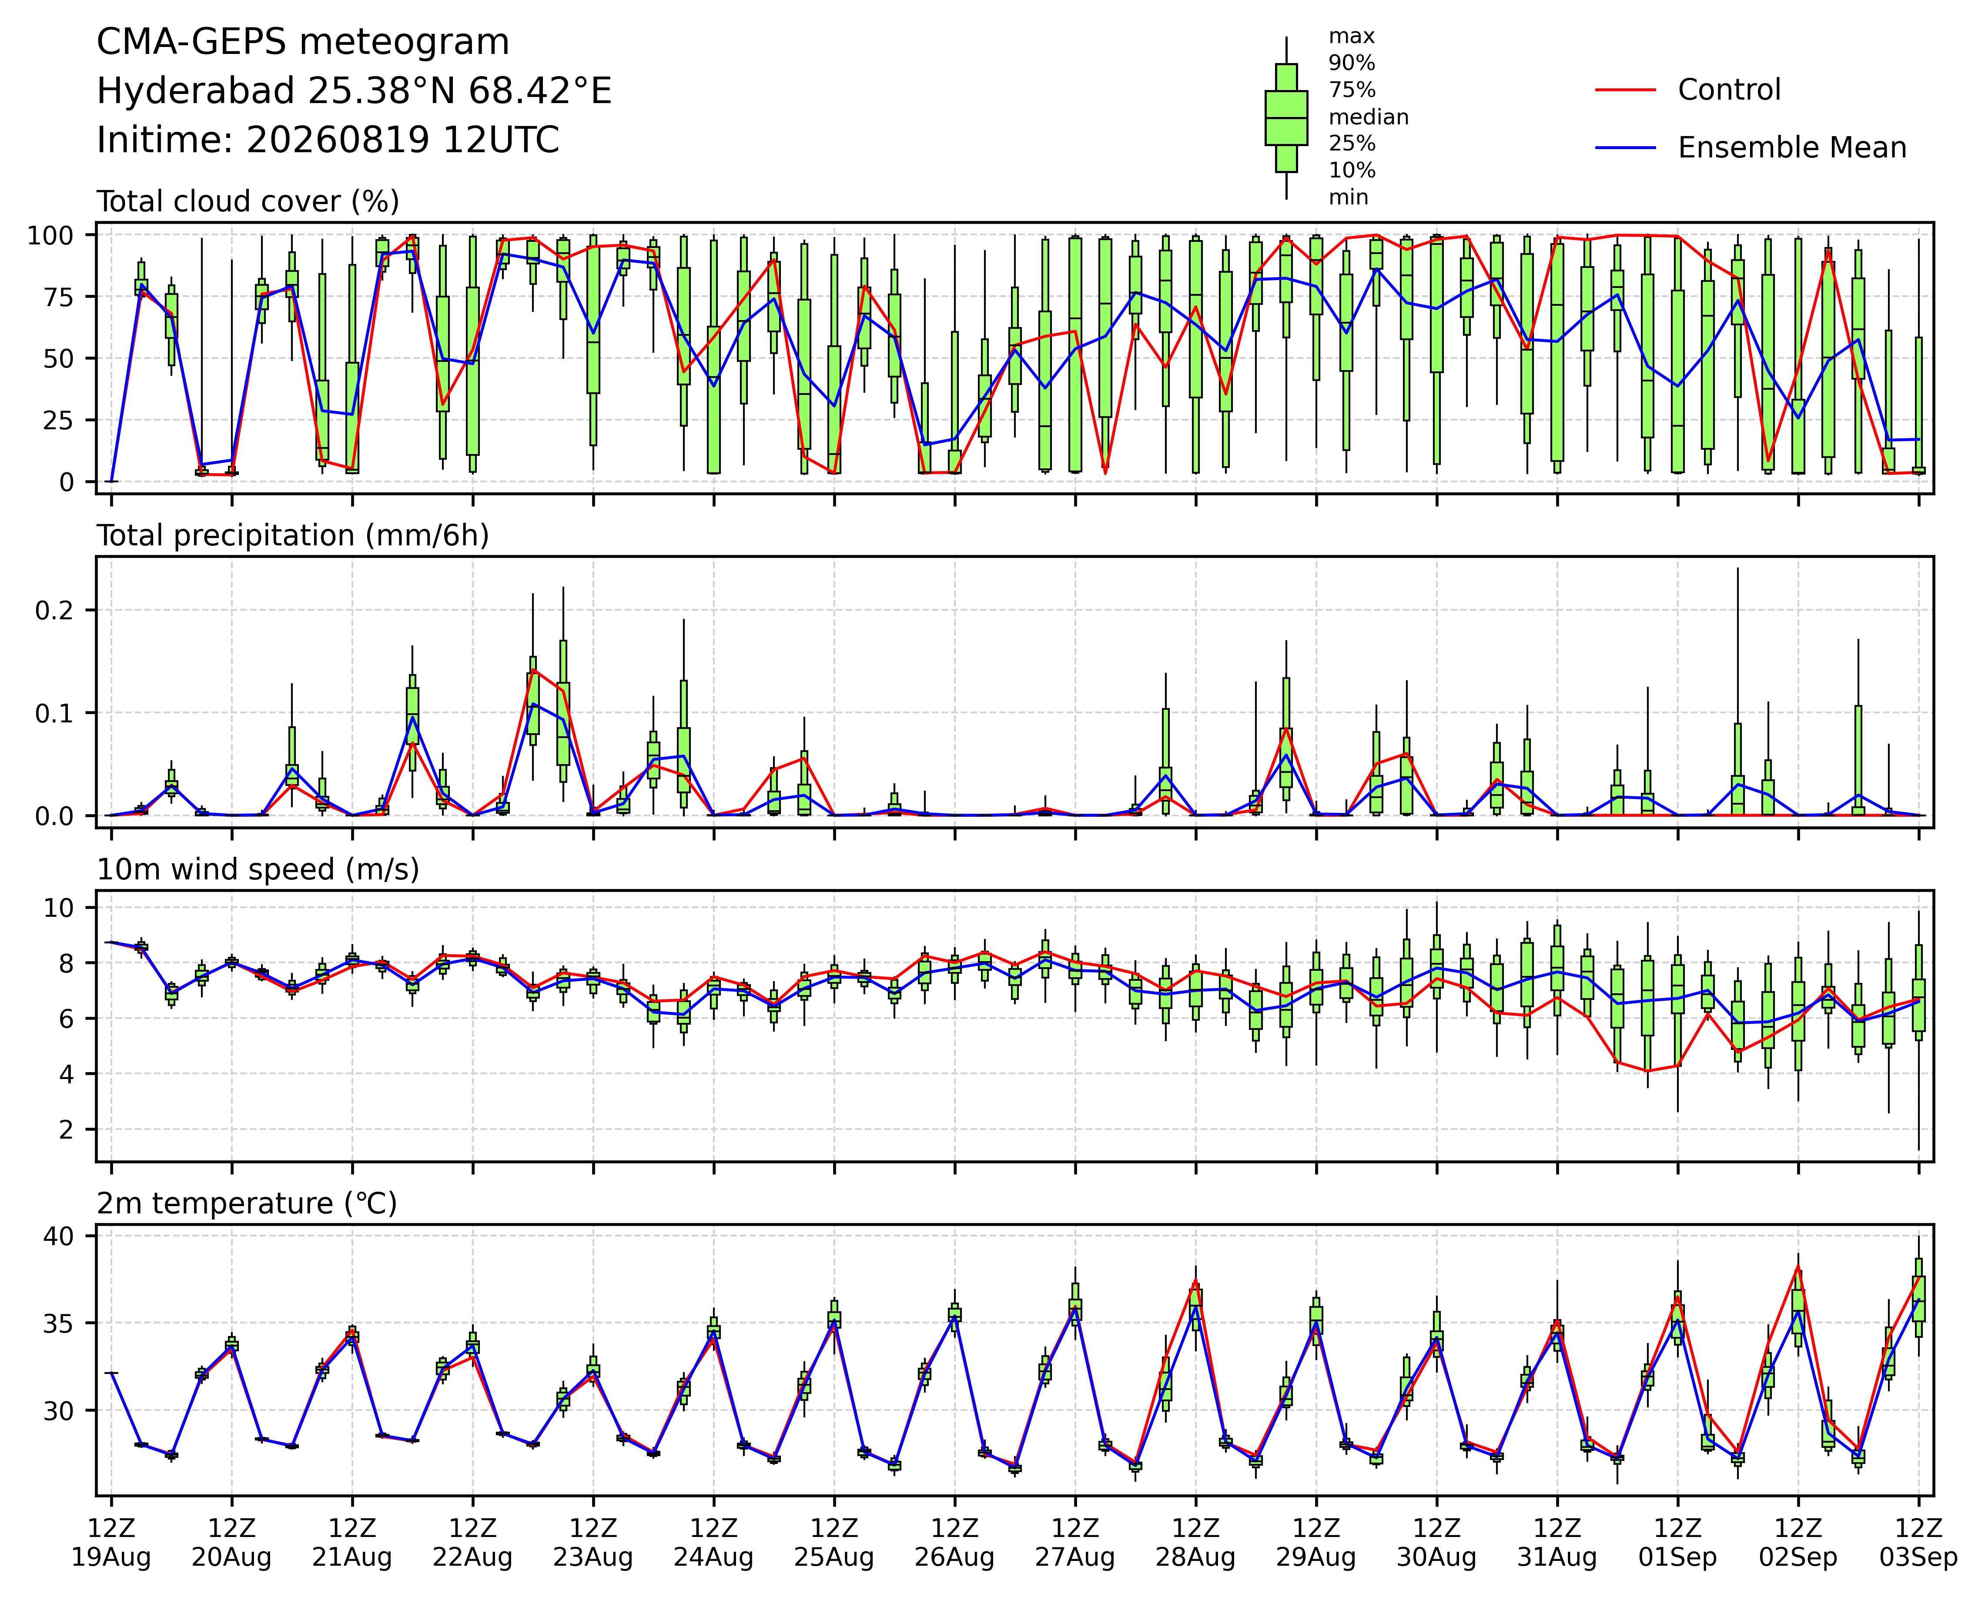Click the median label in the legend
This screenshot has height=1597, width=1985.
pyautogui.click(x=1368, y=117)
